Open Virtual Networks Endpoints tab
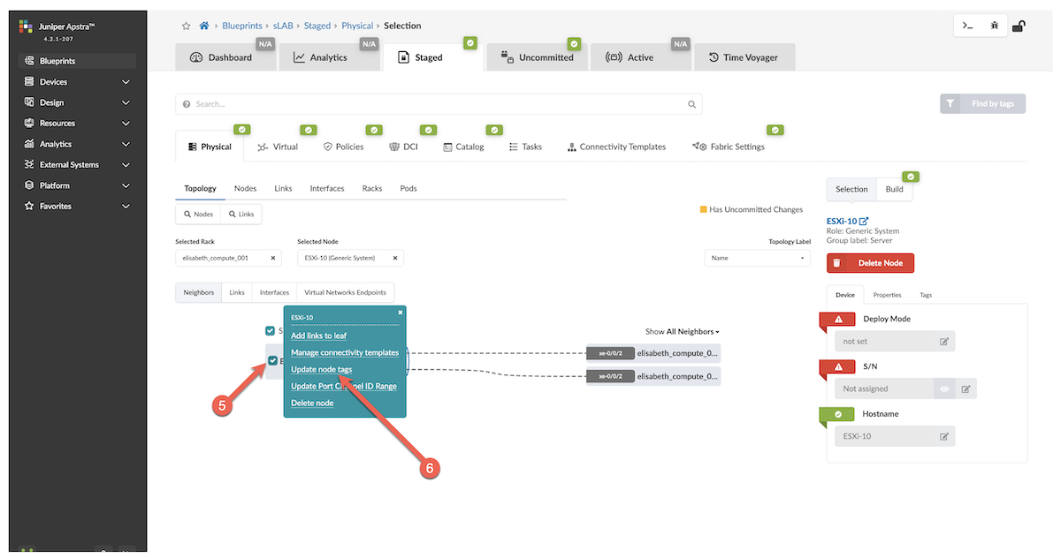Screen dimensions: 1061x558 346,292
